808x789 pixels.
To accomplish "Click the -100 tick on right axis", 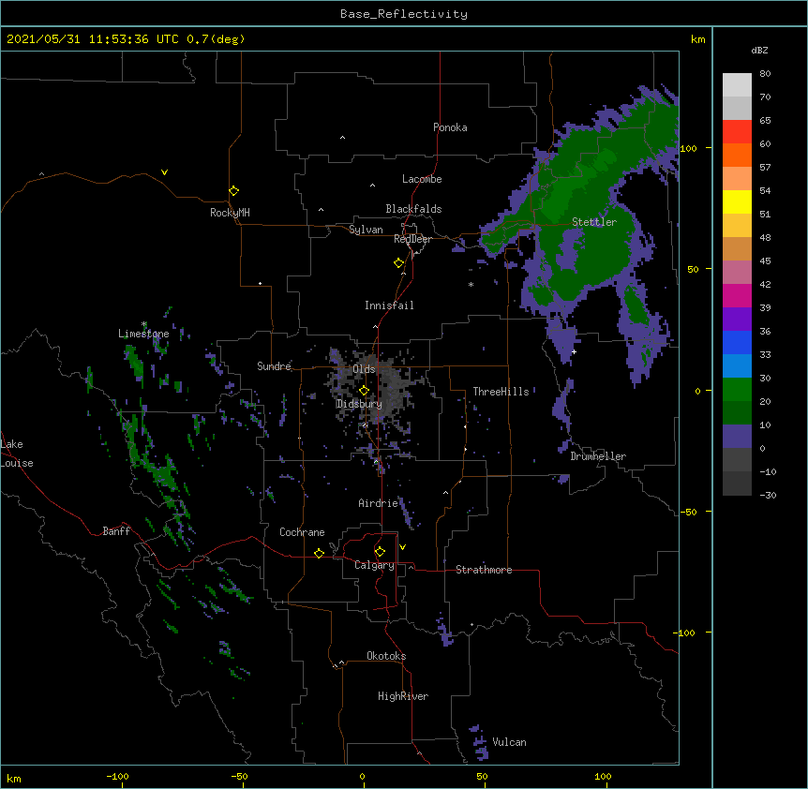I will [684, 633].
